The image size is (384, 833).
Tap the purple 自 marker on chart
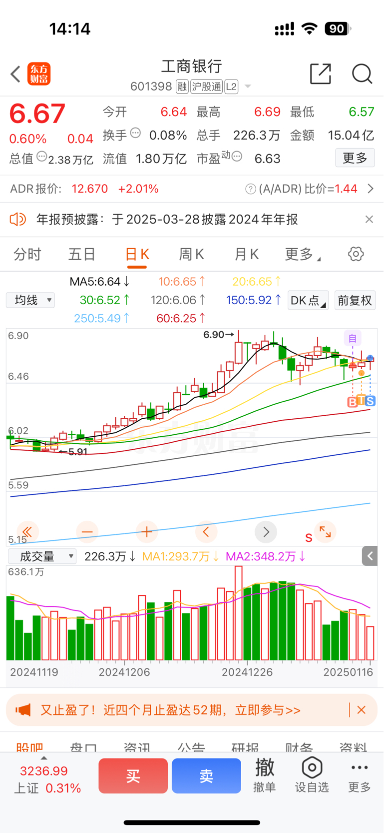click(x=352, y=339)
